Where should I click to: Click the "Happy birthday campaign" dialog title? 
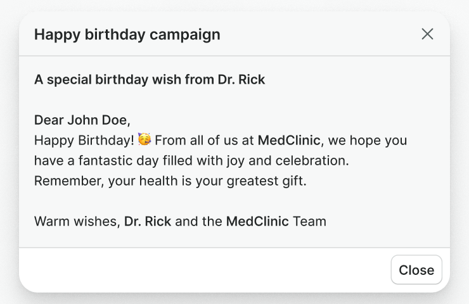click(127, 34)
